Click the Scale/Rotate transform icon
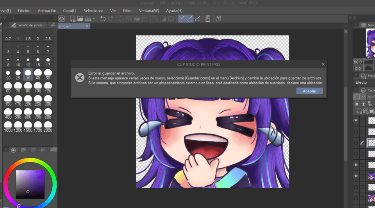Viewport: 375px width, 208px height. [x=145, y=19]
